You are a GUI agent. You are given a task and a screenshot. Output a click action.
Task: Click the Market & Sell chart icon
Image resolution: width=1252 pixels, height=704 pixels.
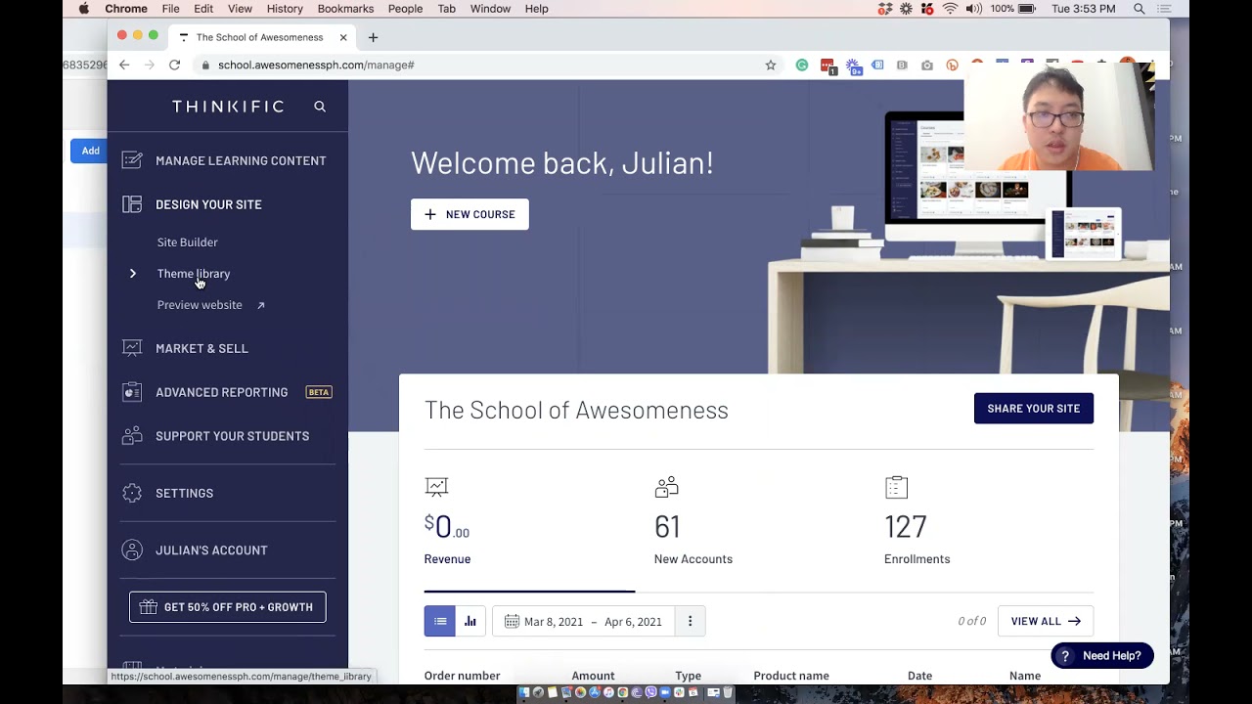[132, 348]
